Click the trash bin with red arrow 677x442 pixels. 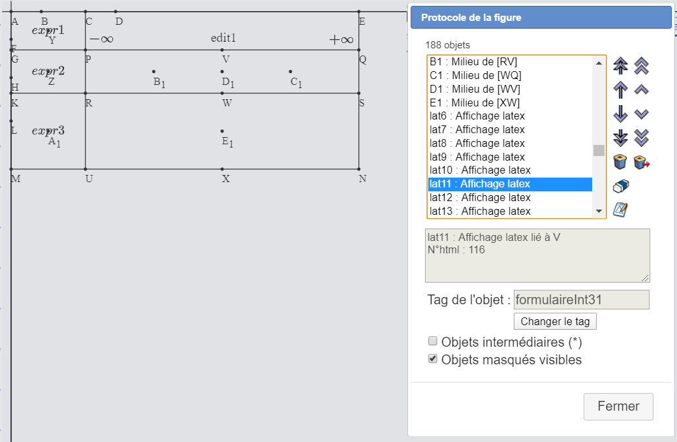coord(642,162)
